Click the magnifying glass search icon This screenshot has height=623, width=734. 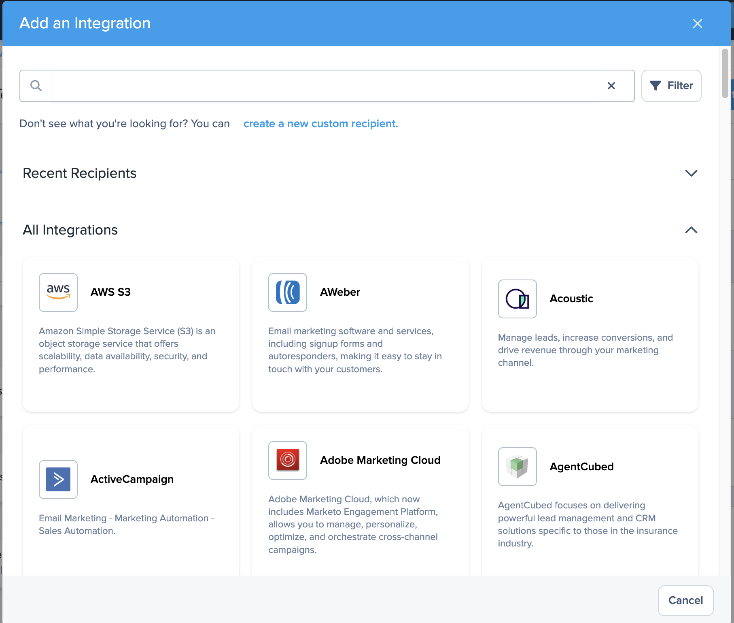click(36, 86)
